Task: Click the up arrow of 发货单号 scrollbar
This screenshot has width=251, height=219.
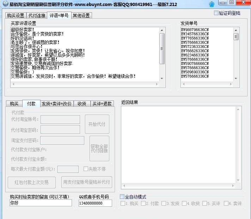Action: (x=236, y=30)
